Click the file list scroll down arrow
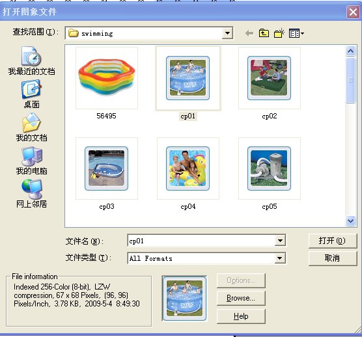 [350, 221]
